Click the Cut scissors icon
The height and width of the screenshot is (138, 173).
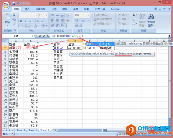[x=14, y=15]
